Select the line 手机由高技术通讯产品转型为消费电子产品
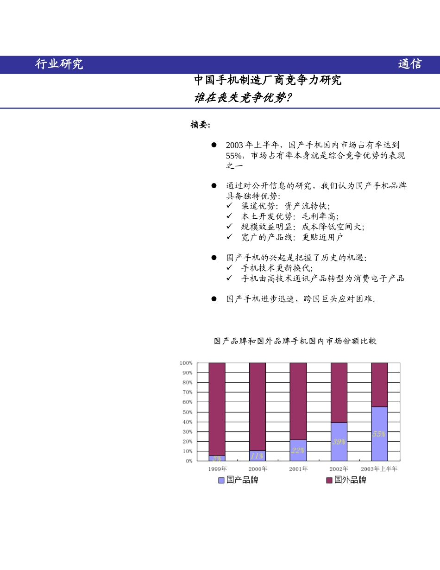 click(x=323, y=279)
